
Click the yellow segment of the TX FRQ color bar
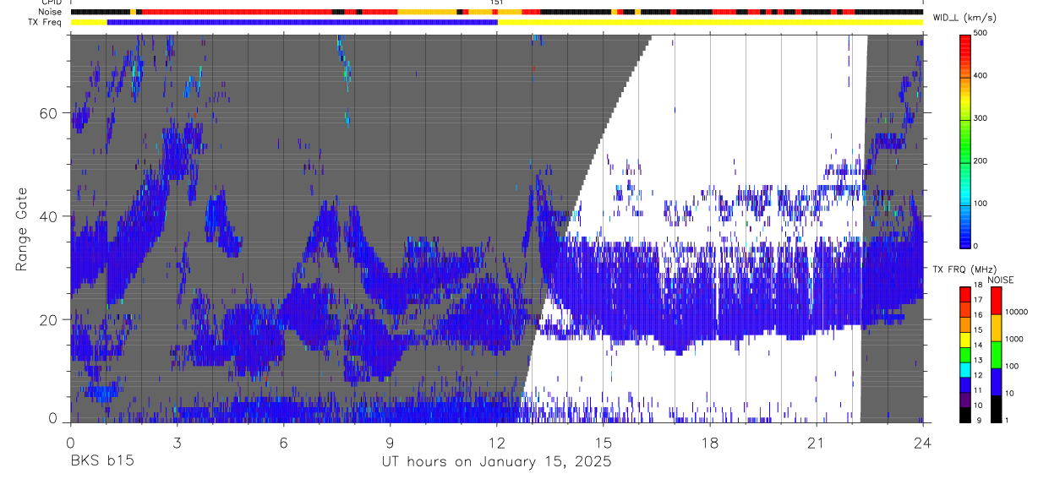(966, 340)
